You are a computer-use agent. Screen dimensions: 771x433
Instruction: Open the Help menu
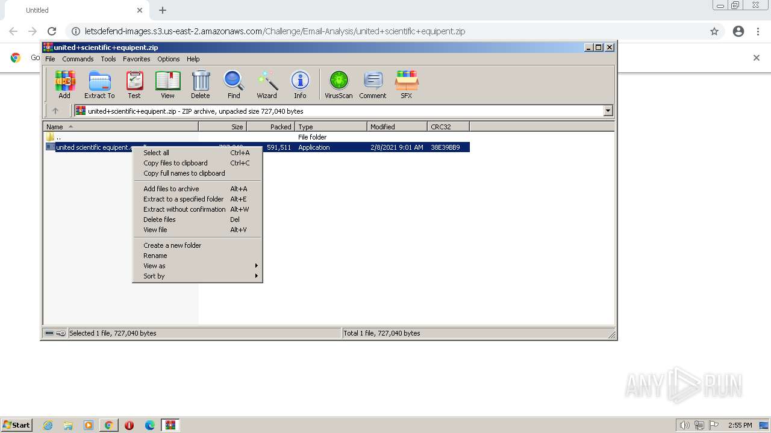(x=193, y=59)
